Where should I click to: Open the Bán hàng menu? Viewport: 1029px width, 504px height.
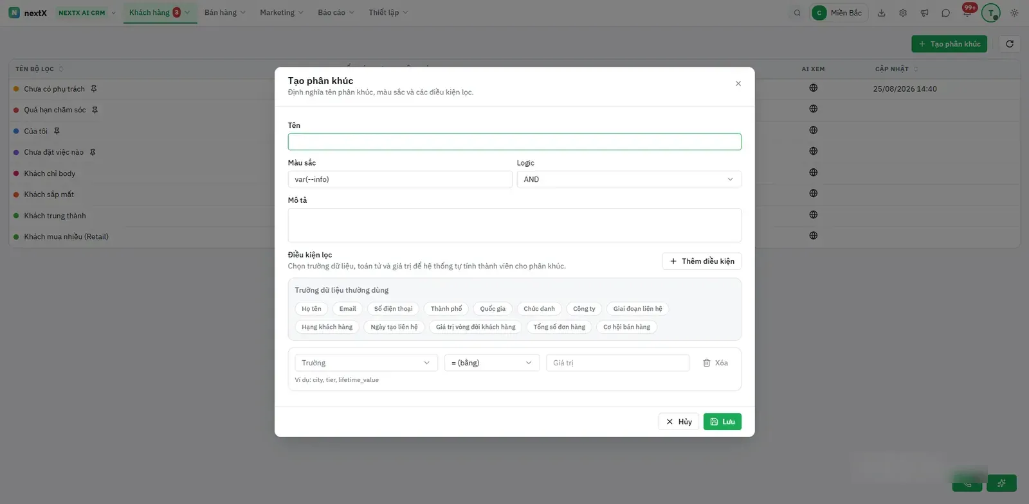tap(225, 12)
